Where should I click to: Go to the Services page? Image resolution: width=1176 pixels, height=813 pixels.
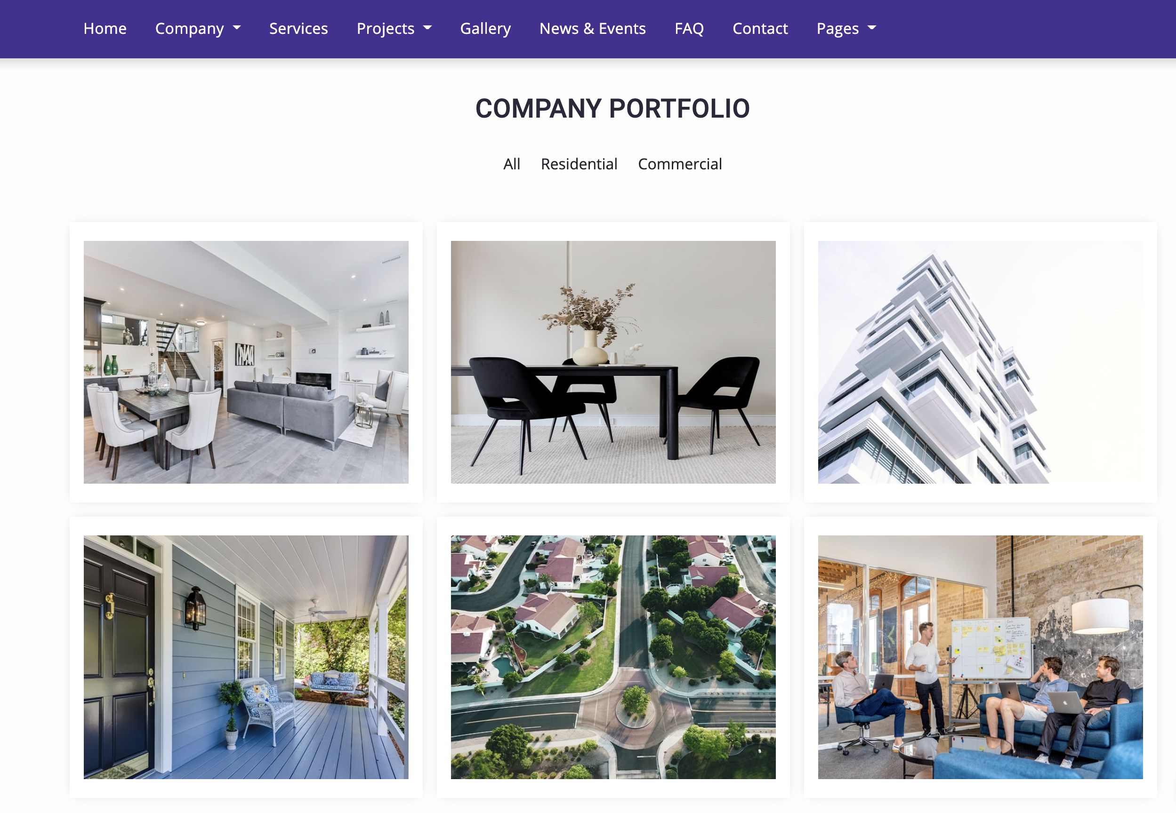(299, 29)
